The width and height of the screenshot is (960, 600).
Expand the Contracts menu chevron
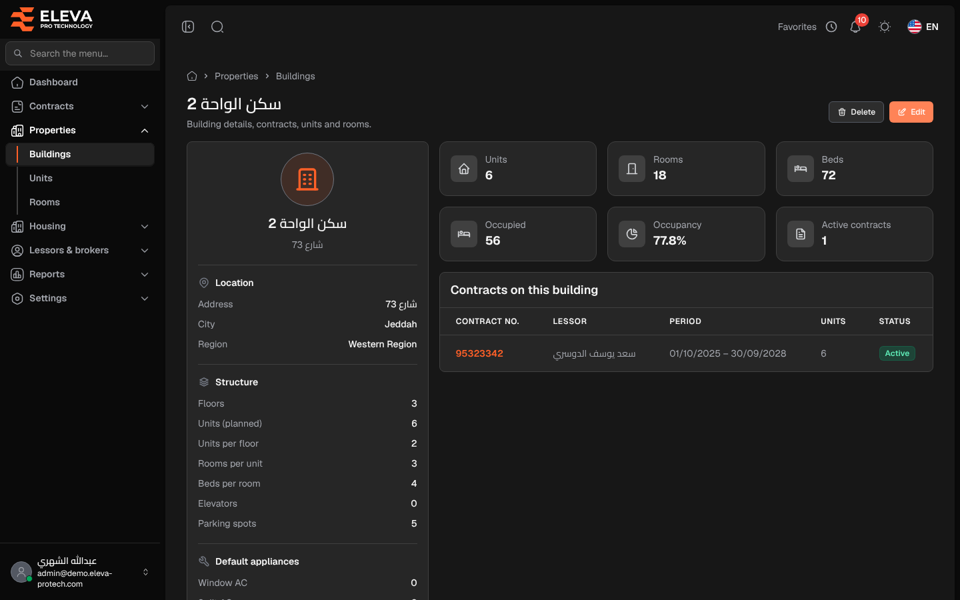145,107
